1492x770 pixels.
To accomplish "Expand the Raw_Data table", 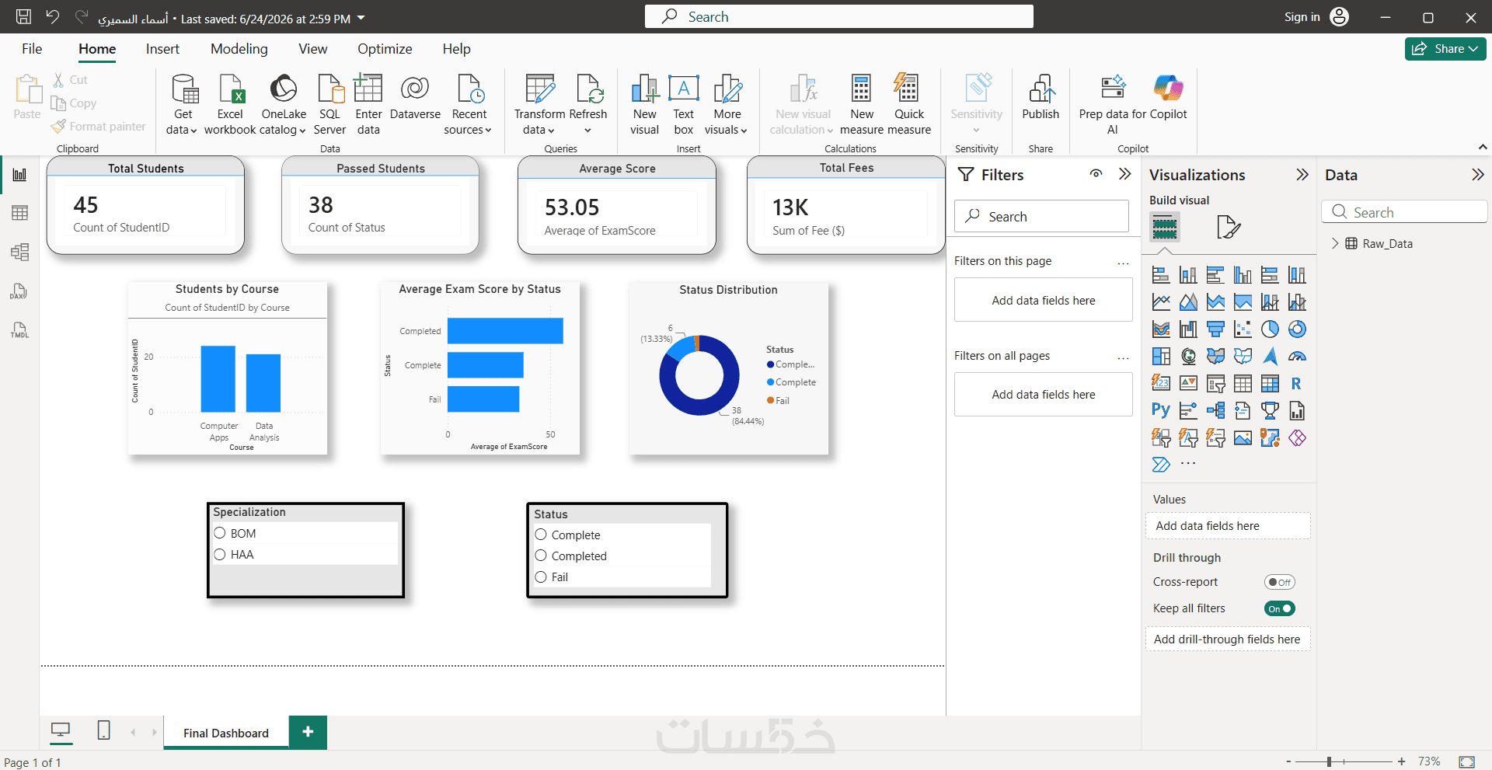I will [1335, 243].
